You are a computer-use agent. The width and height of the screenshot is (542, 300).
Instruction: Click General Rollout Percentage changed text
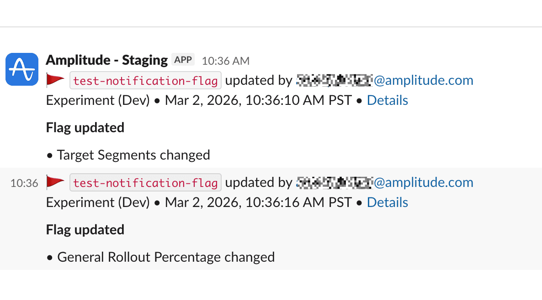pos(166,257)
